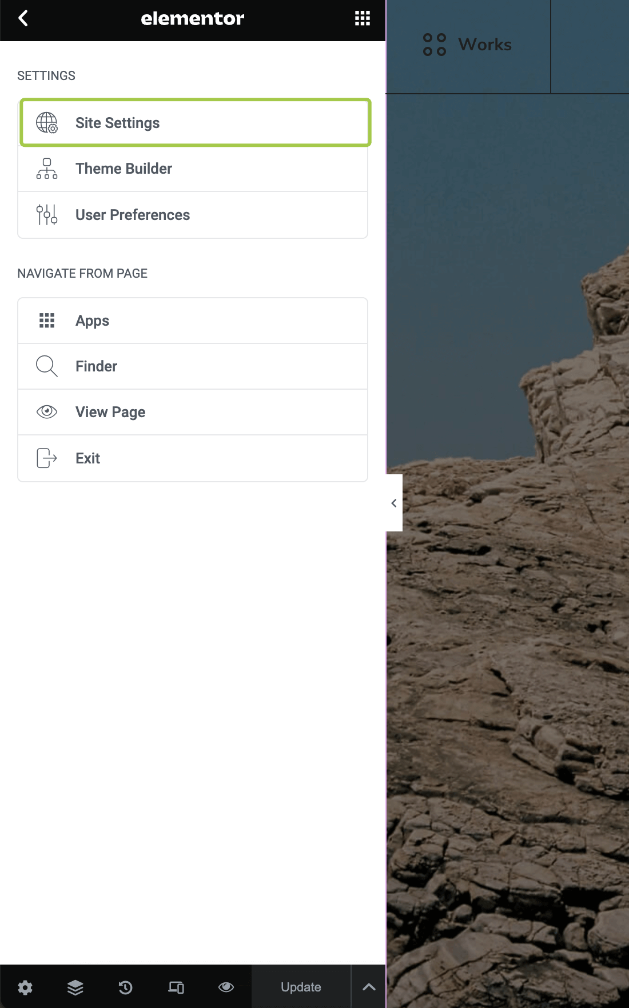This screenshot has width=629, height=1008.
Task: Expand save options arrow beside Update
Action: coord(369,987)
